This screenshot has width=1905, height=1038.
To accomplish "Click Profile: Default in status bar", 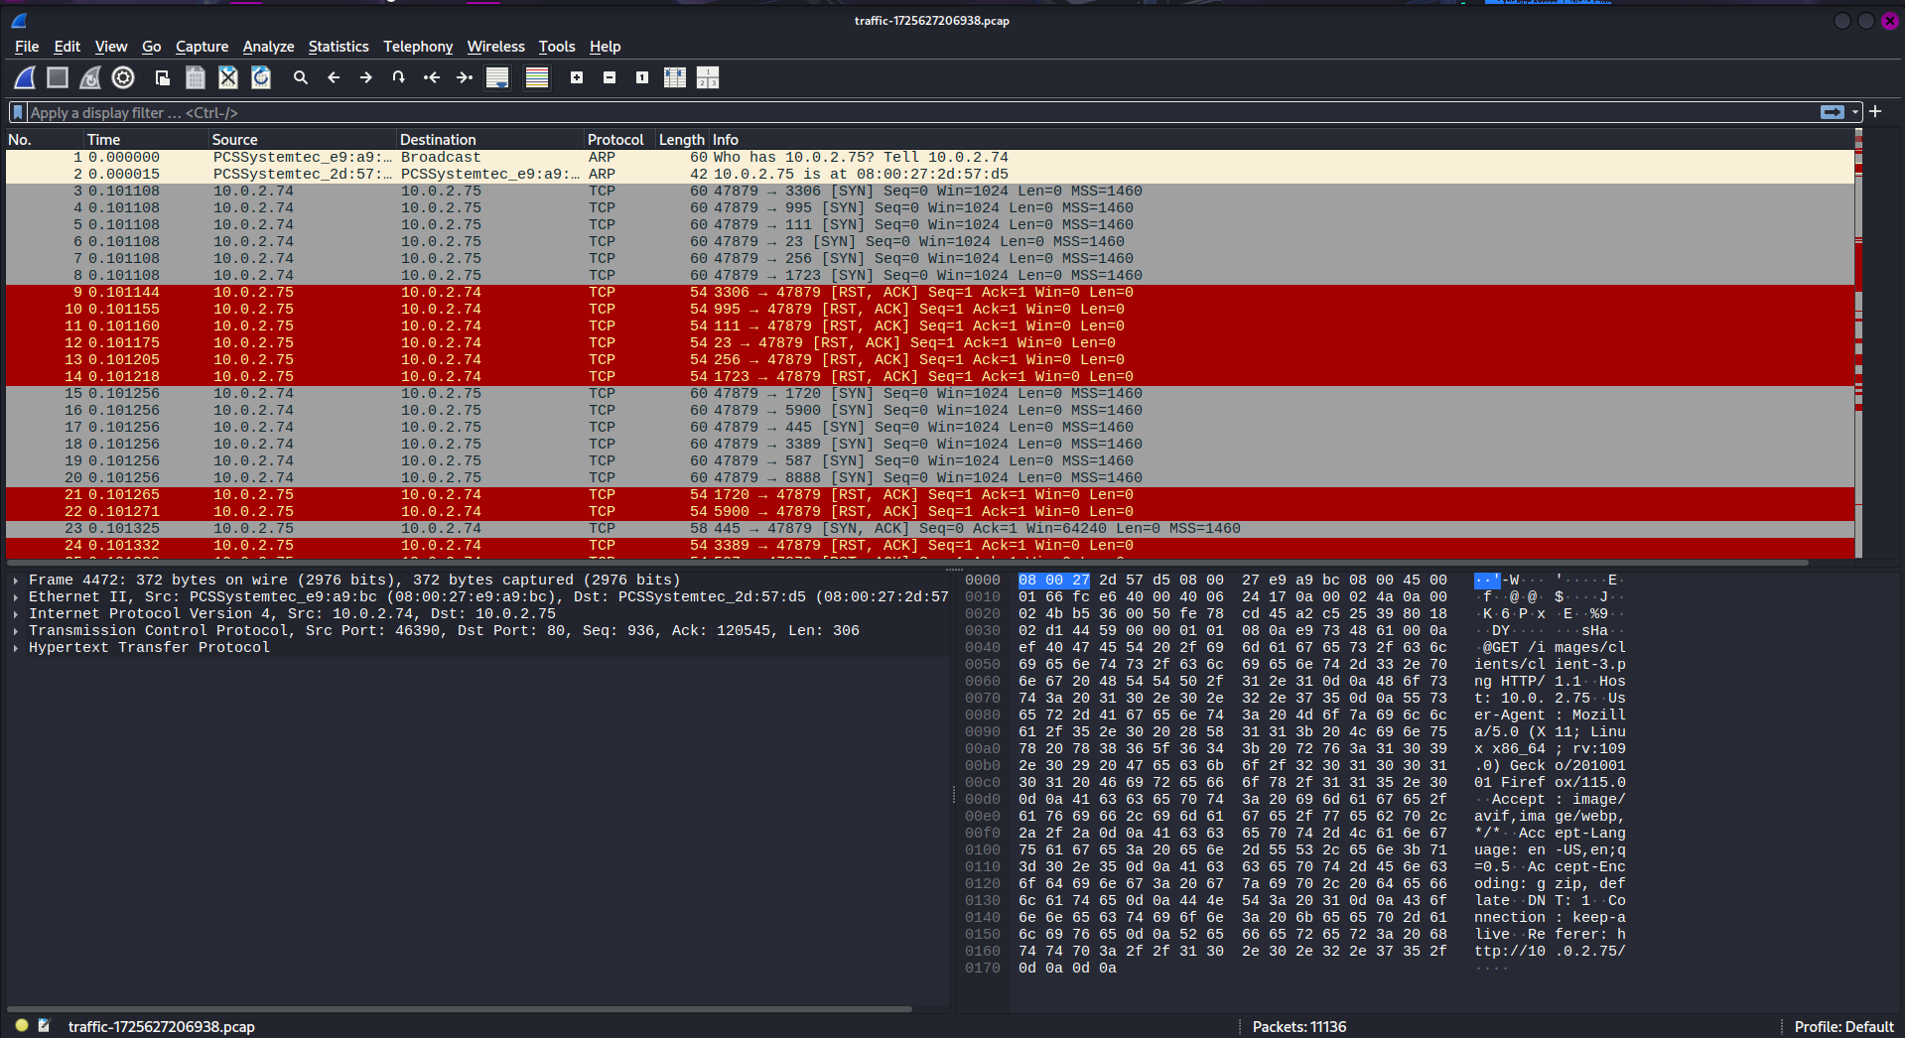I will (x=1843, y=1027).
